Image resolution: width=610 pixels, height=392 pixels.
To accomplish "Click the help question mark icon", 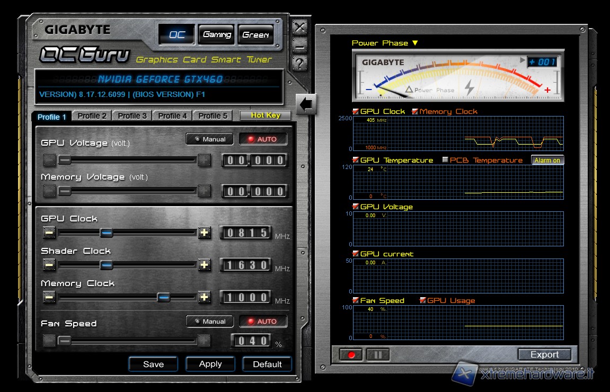I will [300, 64].
